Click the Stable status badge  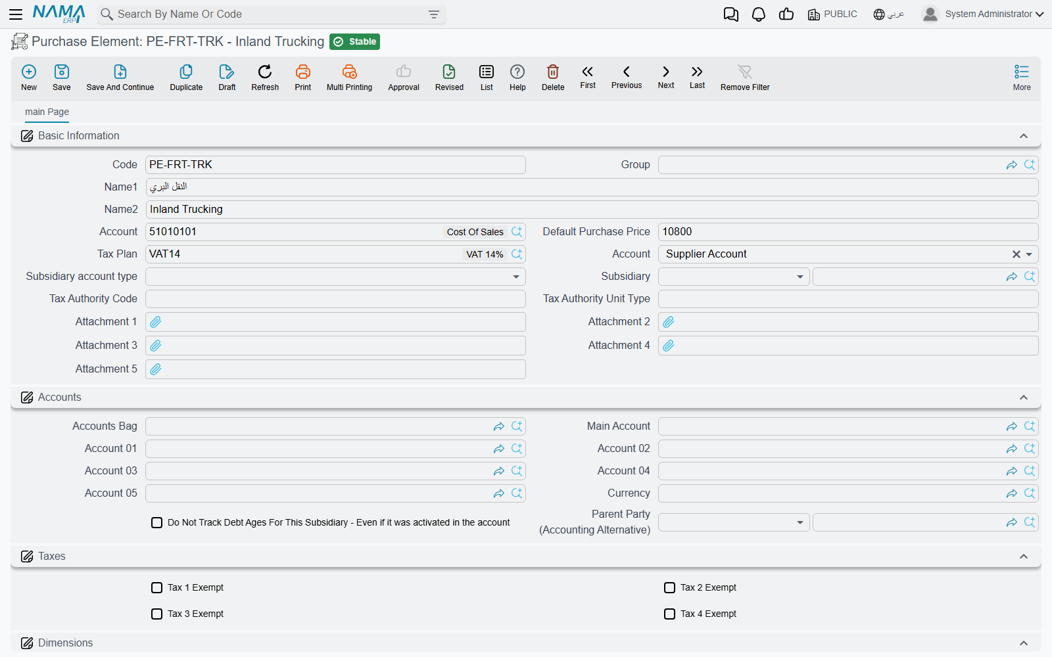tap(355, 41)
